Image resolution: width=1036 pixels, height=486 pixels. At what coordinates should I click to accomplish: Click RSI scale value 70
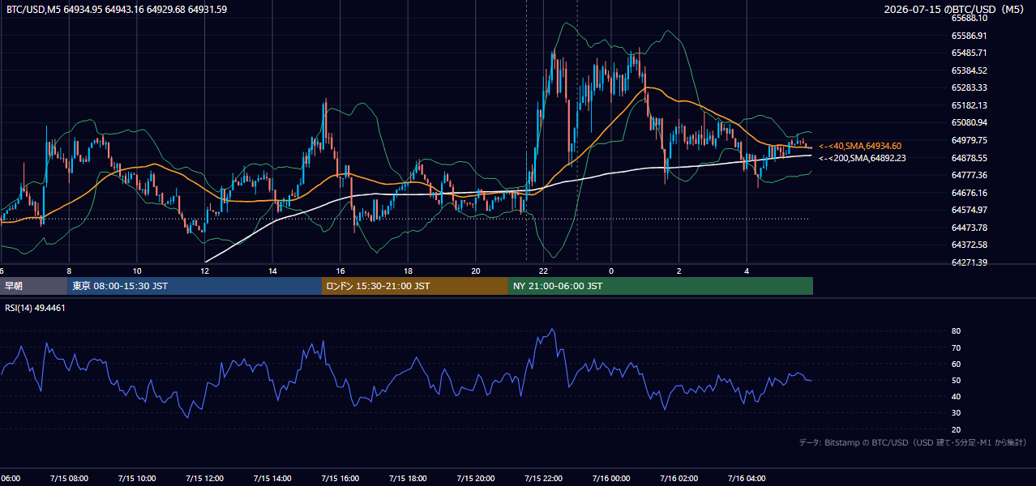click(957, 347)
